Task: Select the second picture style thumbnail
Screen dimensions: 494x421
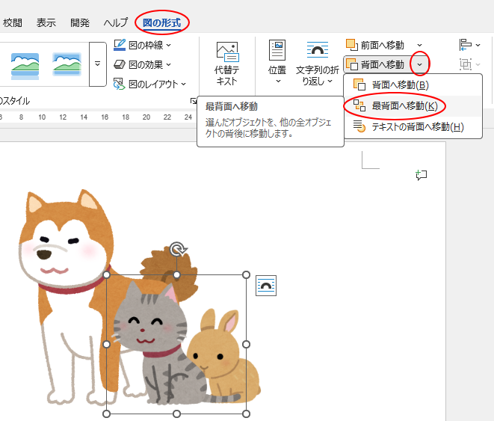Action: 67,64
